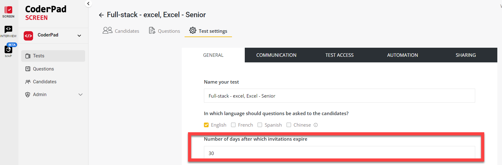Click the red CoderPad logo icon

28,36
